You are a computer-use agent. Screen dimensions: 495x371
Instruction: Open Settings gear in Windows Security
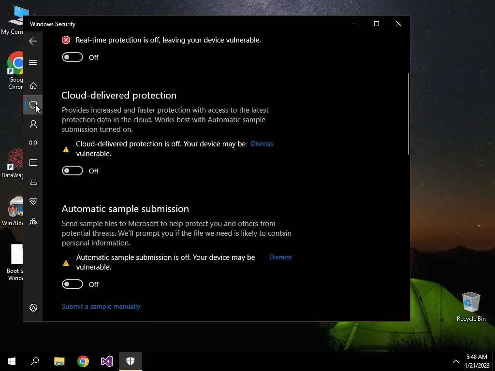[x=33, y=308]
